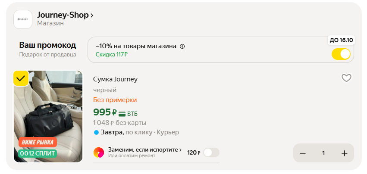Uncheck the yellow item selection checkbox

[x=21, y=78]
